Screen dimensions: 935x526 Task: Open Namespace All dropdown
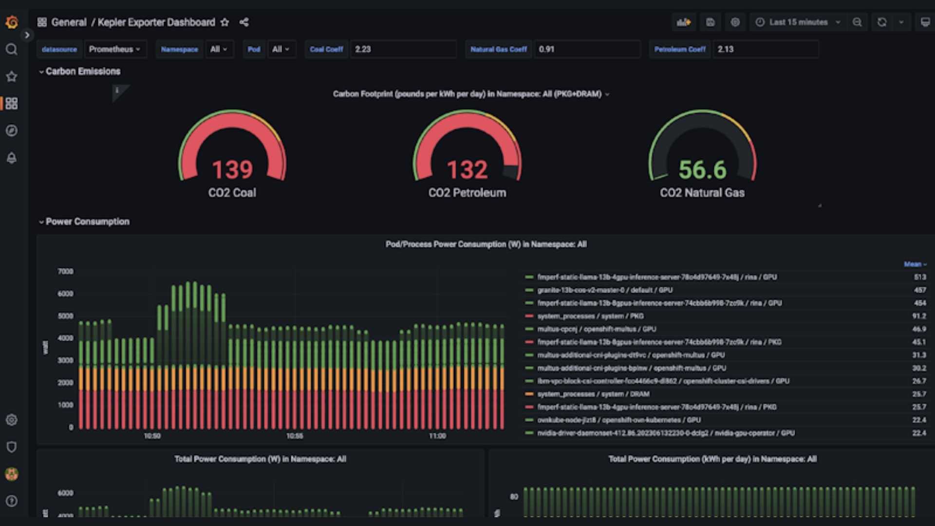tap(219, 49)
